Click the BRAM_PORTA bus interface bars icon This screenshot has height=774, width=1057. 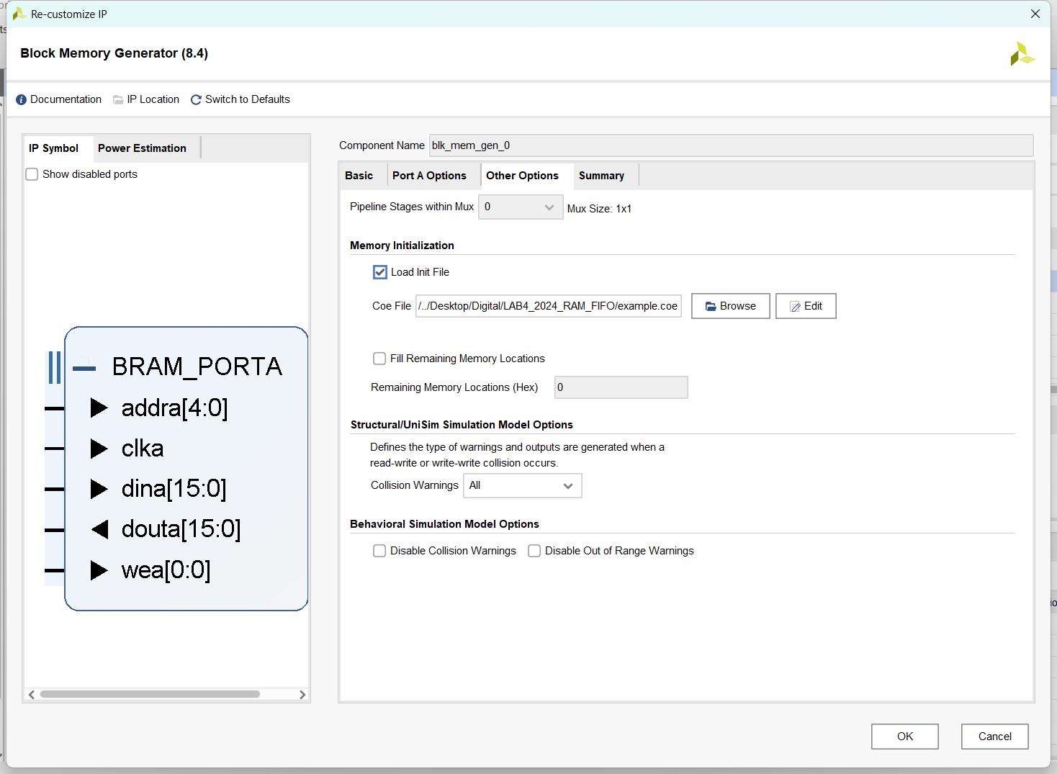point(54,367)
